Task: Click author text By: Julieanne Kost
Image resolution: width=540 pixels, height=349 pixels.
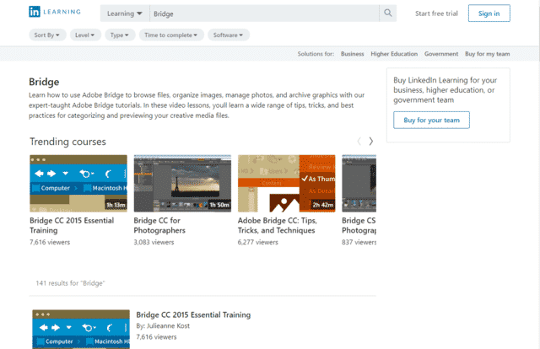Action: coord(163,326)
